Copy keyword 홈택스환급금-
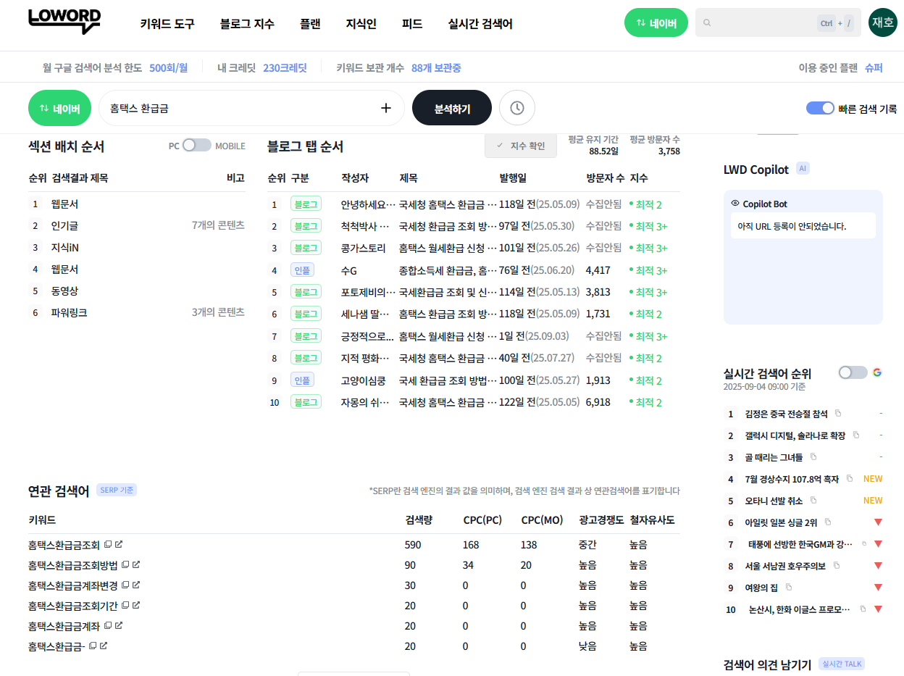The height and width of the screenshot is (676, 904). click(x=93, y=646)
